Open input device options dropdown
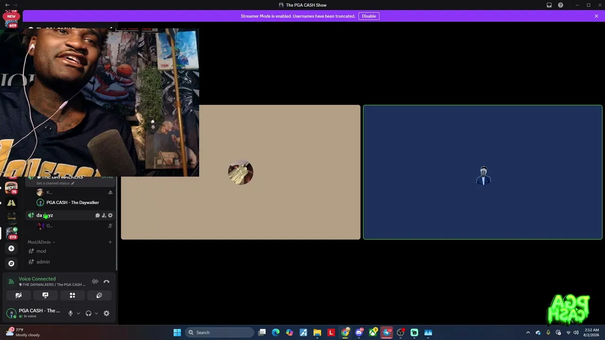This screenshot has width=605, height=340. pyautogui.click(x=78, y=313)
